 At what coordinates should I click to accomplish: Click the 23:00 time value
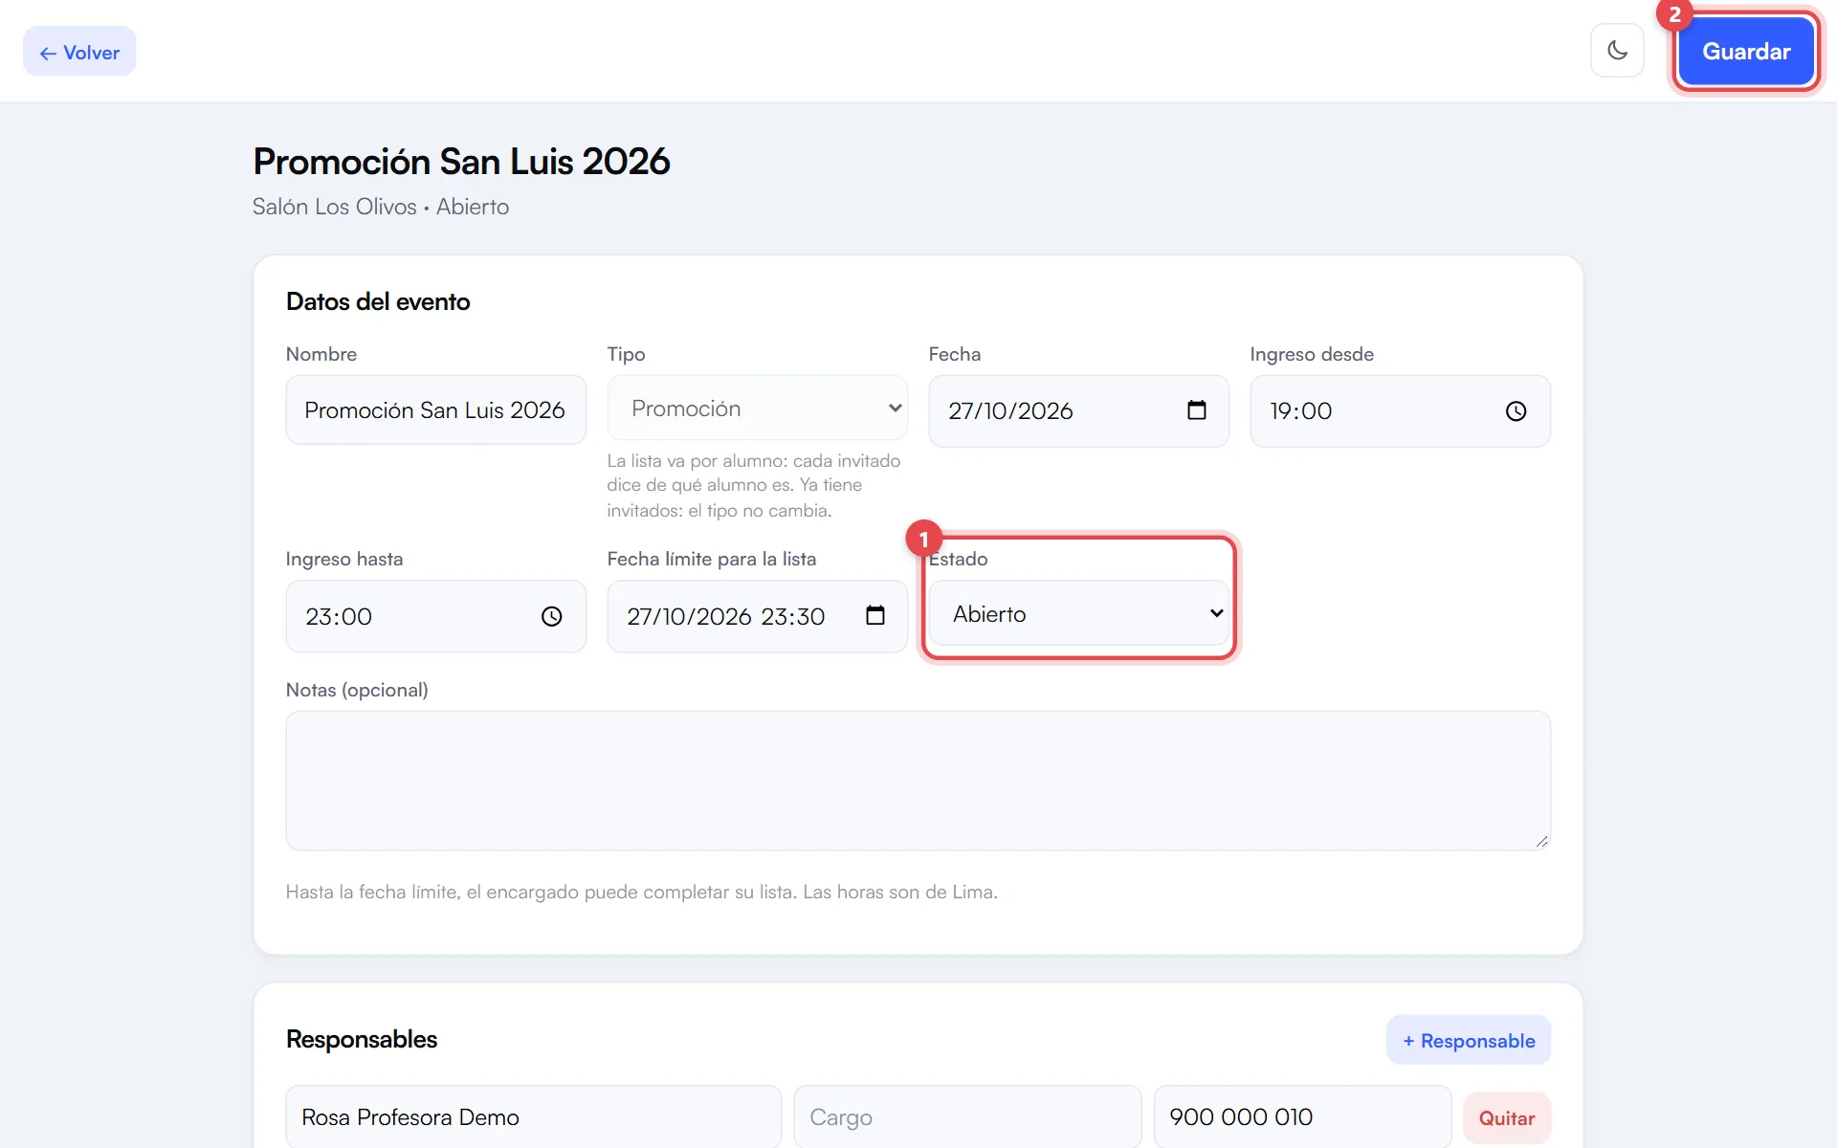pos(338,616)
